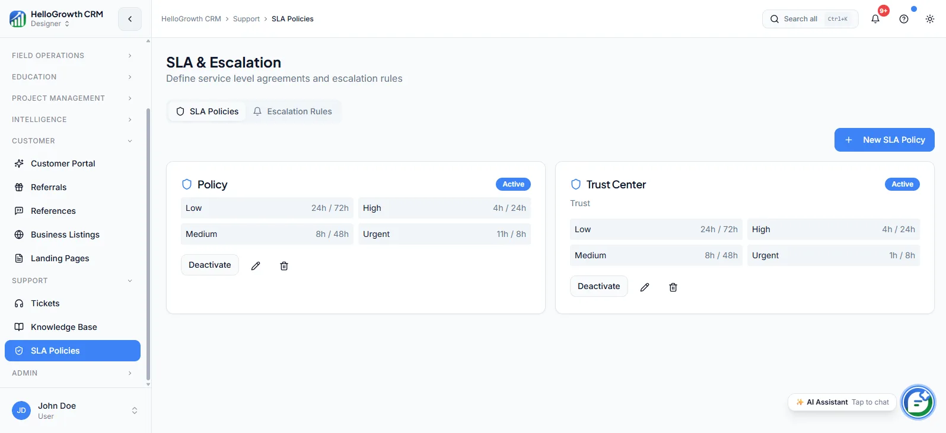This screenshot has height=433, width=946.
Task: Select SLA Policies sidebar item
Action: pyautogui.click(x=72, y=351)
